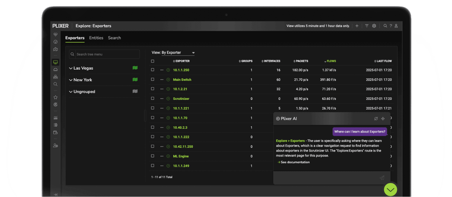This screenshot has height=197, width=452.
Task: Open the three-dot menu for 10.42.11.250
Action: coord(162,147)
